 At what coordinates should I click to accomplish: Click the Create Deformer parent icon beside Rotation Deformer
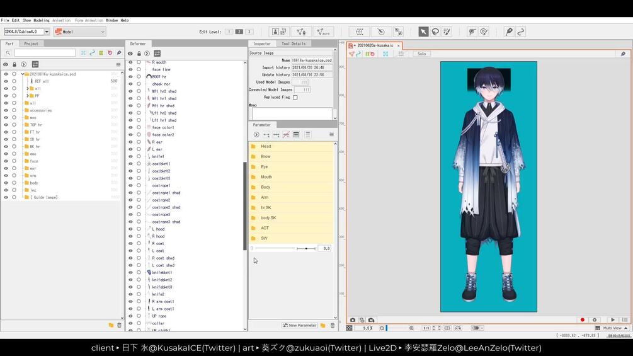(x=398, y=32)
